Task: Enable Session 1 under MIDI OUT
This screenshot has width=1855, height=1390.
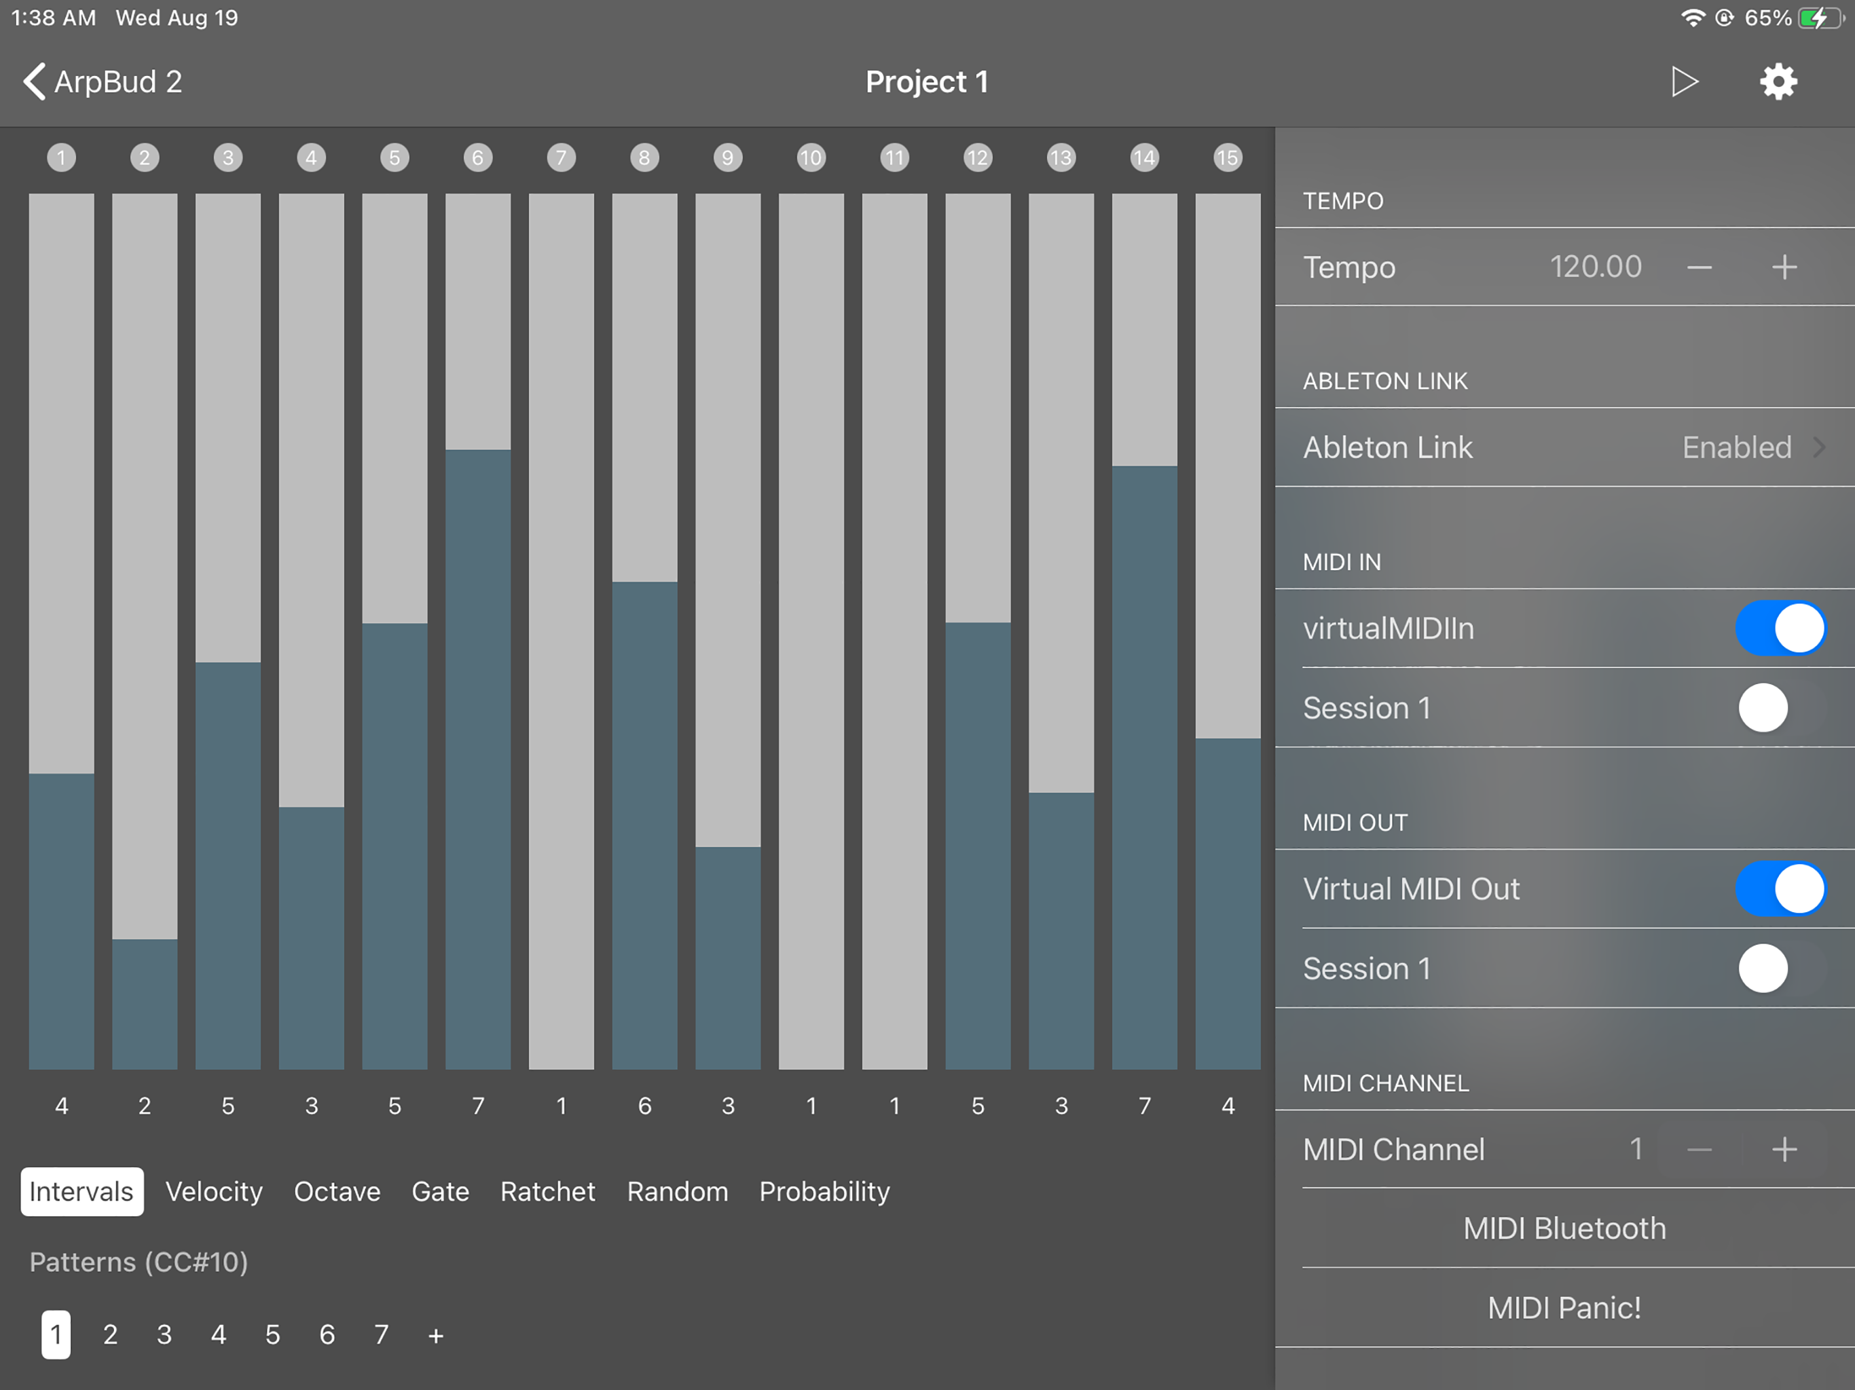Action: pyautogui.click(x=1780, y=969)
